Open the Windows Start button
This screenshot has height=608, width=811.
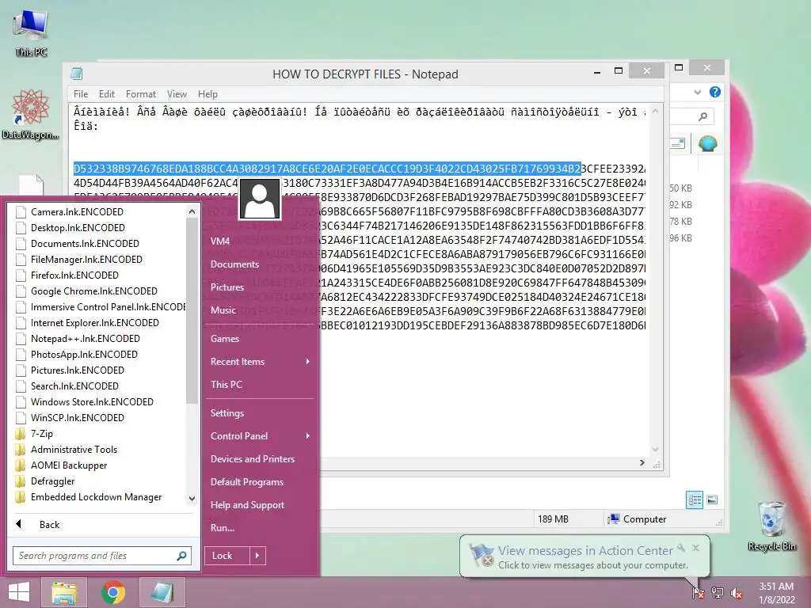[x=19, y=592]
